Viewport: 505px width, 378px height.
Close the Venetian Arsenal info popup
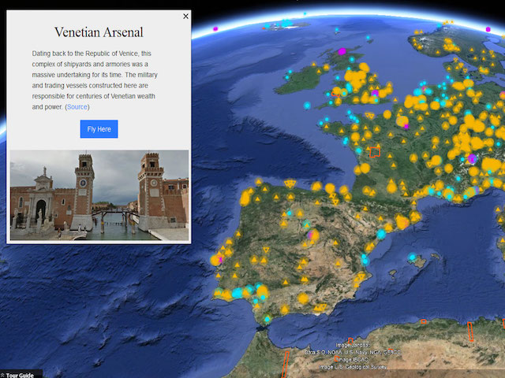(186, 16)
